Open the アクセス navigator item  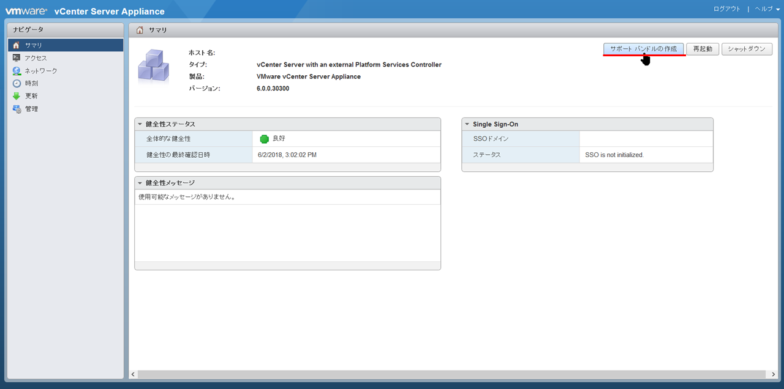[66, 58]
